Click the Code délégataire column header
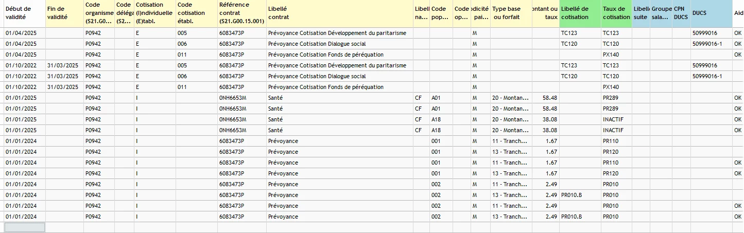The width and height of the screenshot is (744, 233). [x=124, y=13]
